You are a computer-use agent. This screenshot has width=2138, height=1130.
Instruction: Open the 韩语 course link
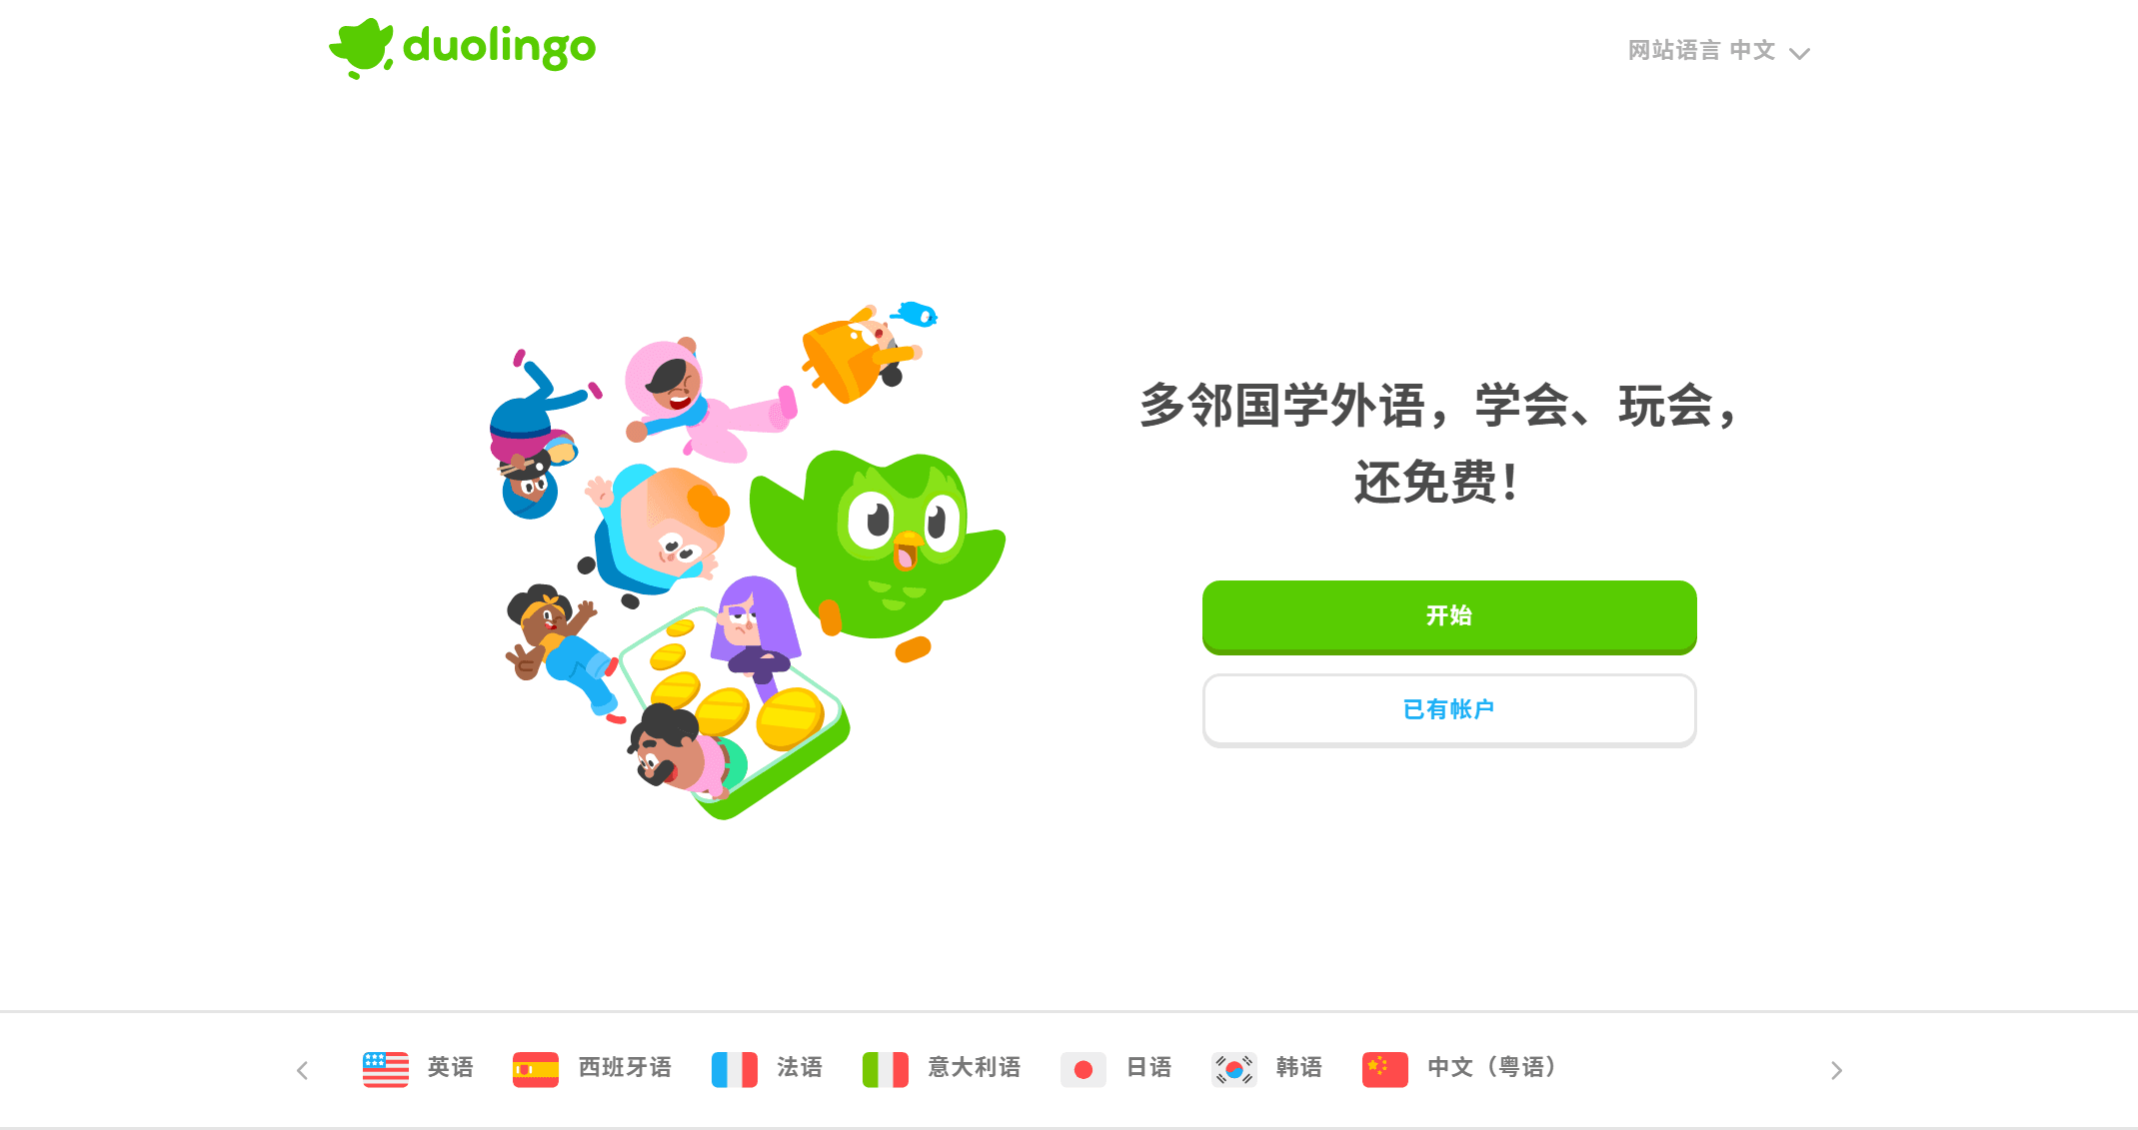point(1299,1067)
